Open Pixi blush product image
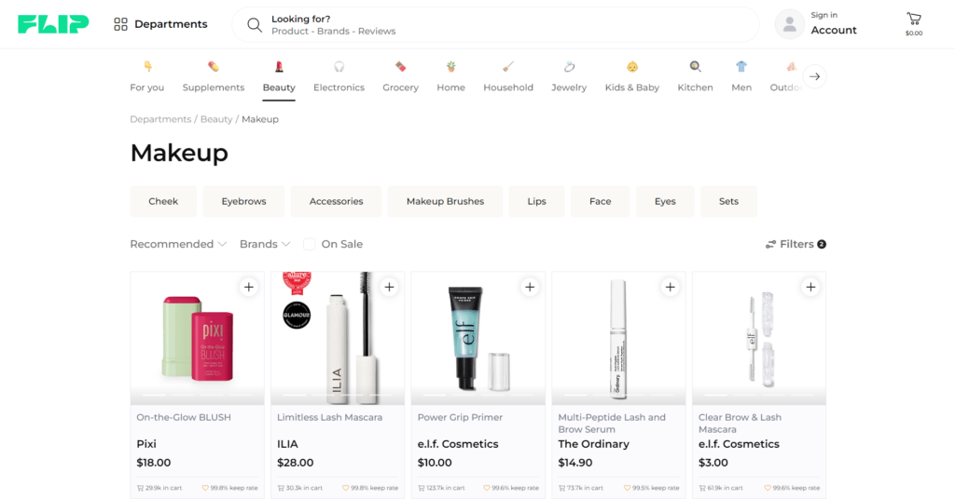Viewport: 955px width, 499px height. 198,338
